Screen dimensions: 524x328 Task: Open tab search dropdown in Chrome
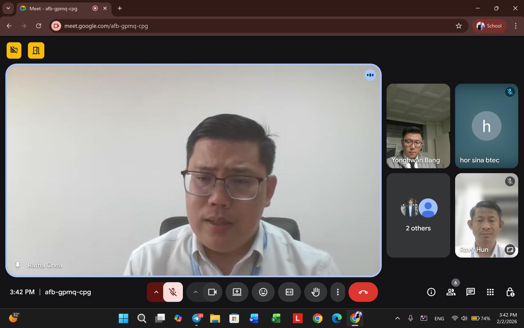pyautogui.click(x=8, y=8)
